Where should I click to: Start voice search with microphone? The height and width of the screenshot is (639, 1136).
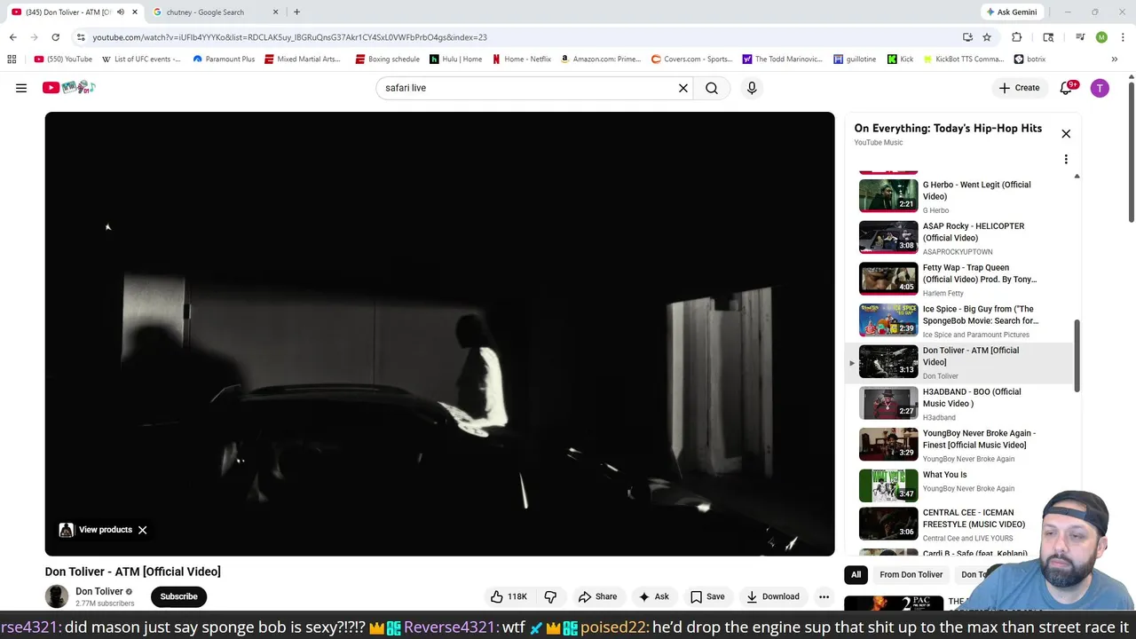pyautogui.click(x=752, y=88)
